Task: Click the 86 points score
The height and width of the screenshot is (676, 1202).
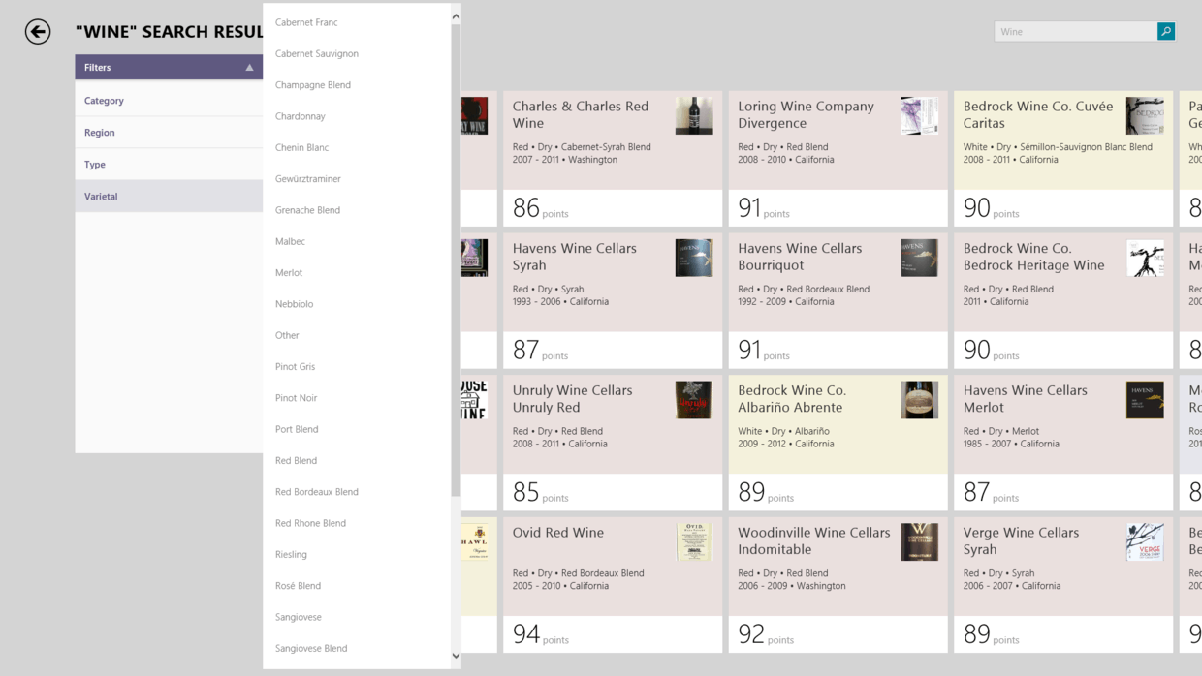Action: pyautogui.click(x=540, y=208)
